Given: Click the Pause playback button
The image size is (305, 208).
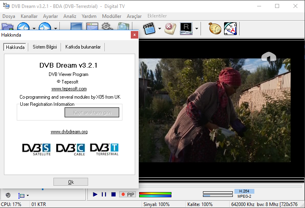Looking at the screenshot, I should (104, 194).
